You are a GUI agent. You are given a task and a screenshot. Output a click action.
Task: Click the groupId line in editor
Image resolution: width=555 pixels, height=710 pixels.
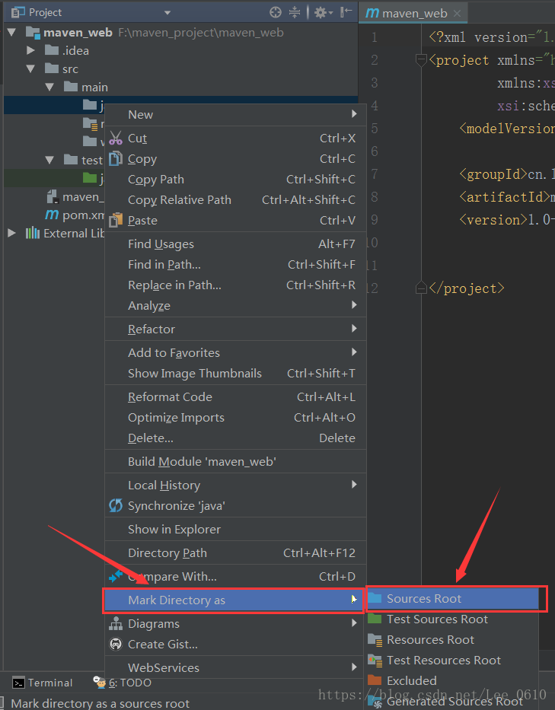[x=506, y=174]
